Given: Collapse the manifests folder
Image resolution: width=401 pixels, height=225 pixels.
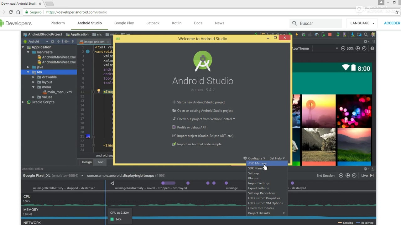Looking at the screenshot, I should point(28,52).
